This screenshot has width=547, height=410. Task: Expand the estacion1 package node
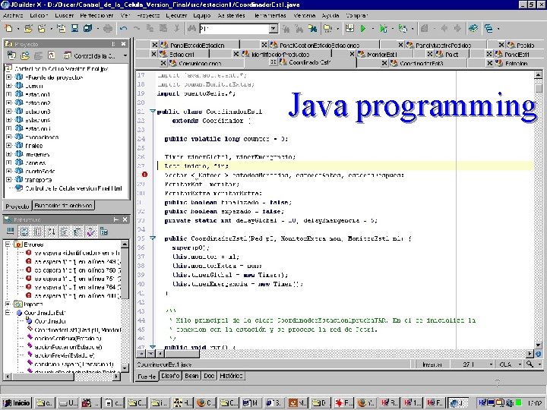click(8, 94)
